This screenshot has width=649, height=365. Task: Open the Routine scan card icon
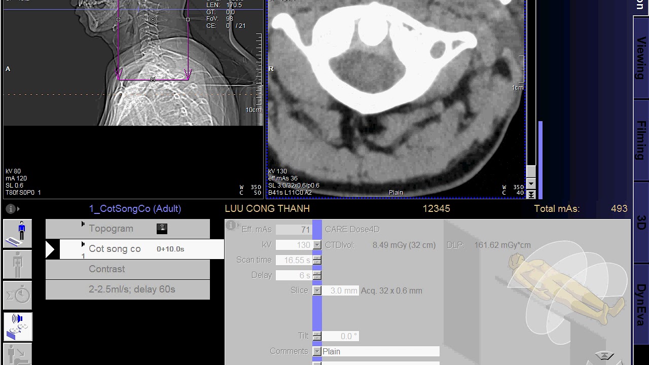click(18, 234)
